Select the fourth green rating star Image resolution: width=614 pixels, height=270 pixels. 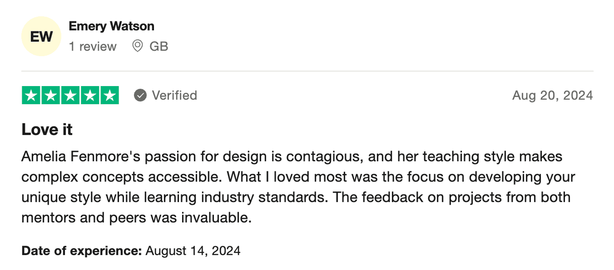point(90,95)
